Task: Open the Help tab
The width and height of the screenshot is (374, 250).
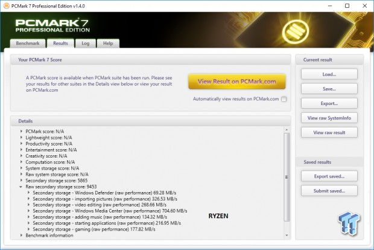Action: pyautogui.click(x=108, y=43)
